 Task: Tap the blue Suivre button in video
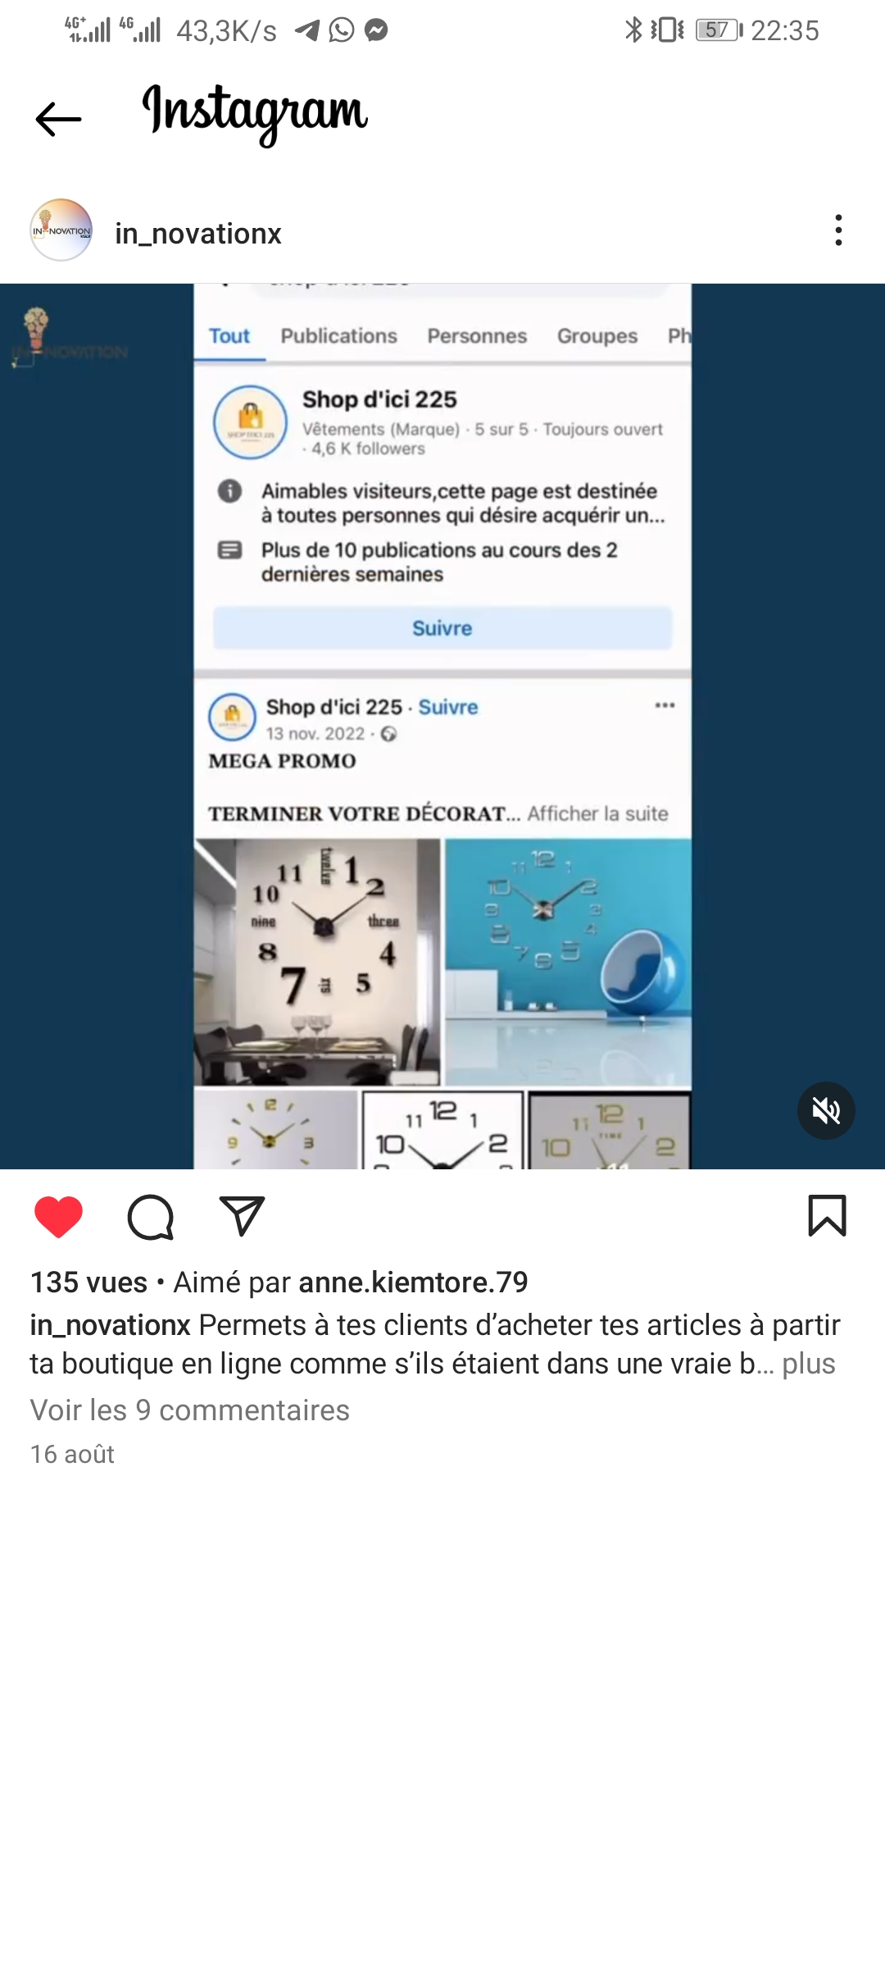click(x=442, y=628)
